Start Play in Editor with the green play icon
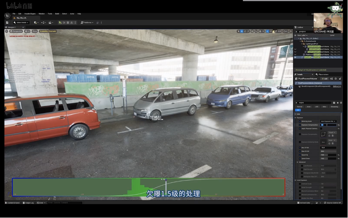This screenshot has width=348, height=218. coord(60,23)
